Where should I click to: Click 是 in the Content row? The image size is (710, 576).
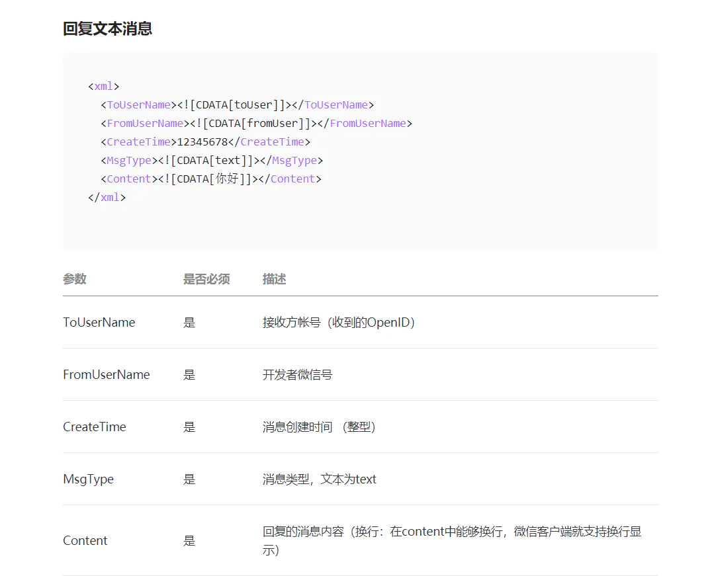click(189, 540)
